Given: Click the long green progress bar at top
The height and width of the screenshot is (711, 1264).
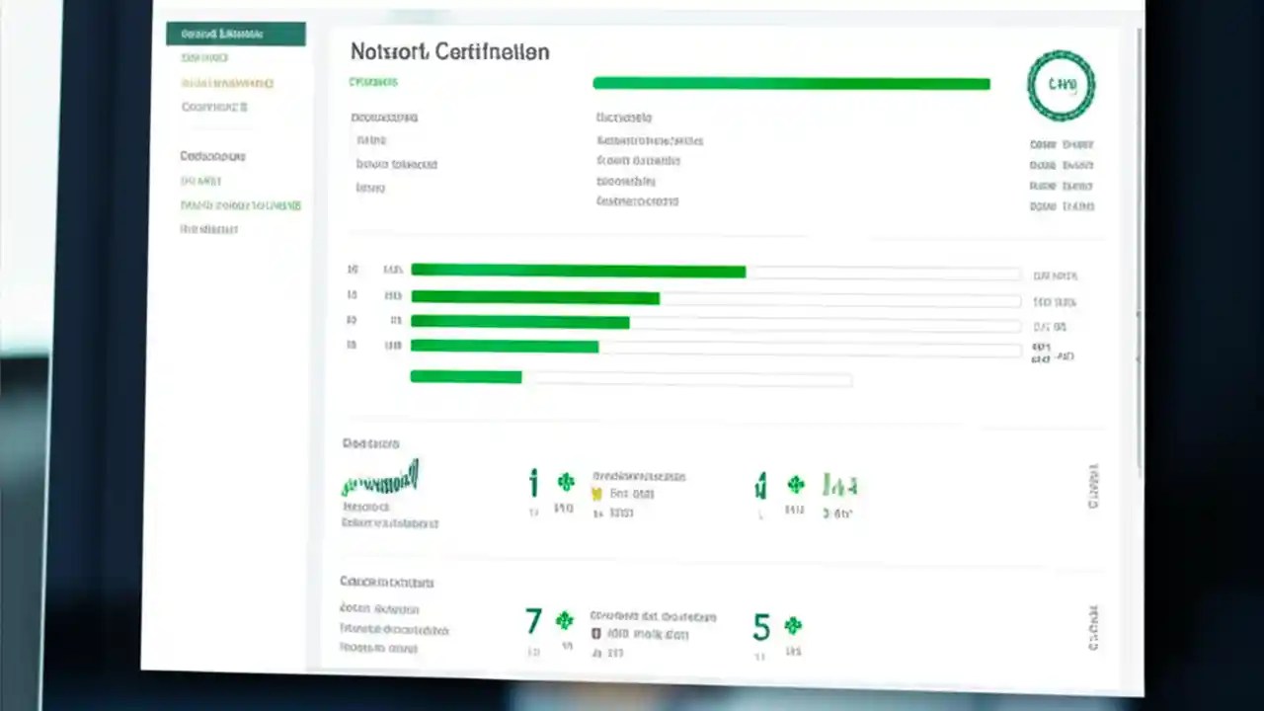Looking at the screenshot, I should point(790,84).
